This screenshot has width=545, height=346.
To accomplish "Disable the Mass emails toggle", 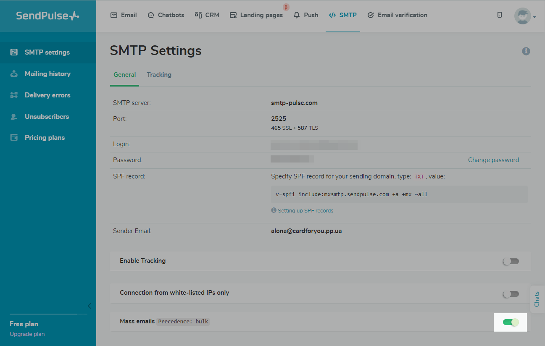I will tap(511, 322).
